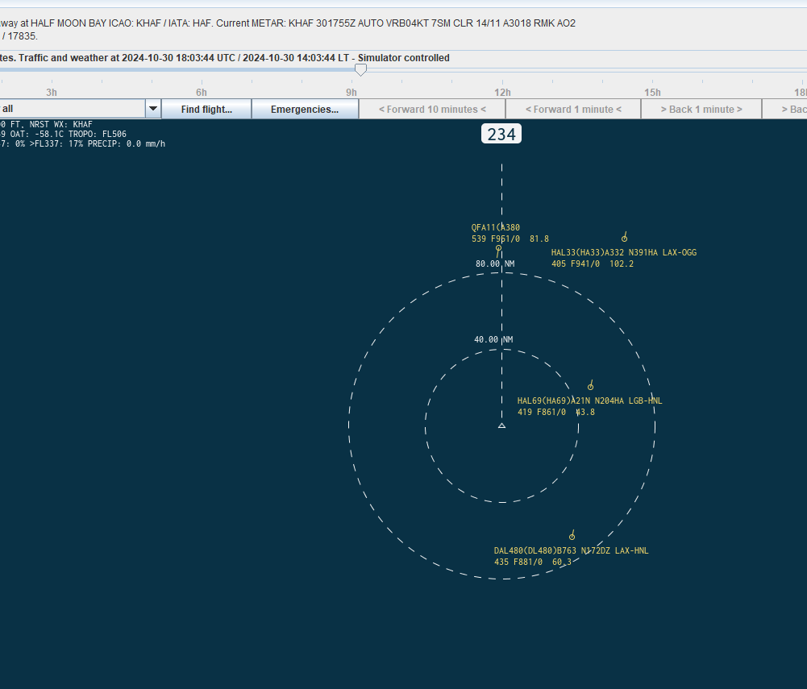Jump to the 12h mark on timeline
This screenshot has width=807, height=689.
(502, 92)
